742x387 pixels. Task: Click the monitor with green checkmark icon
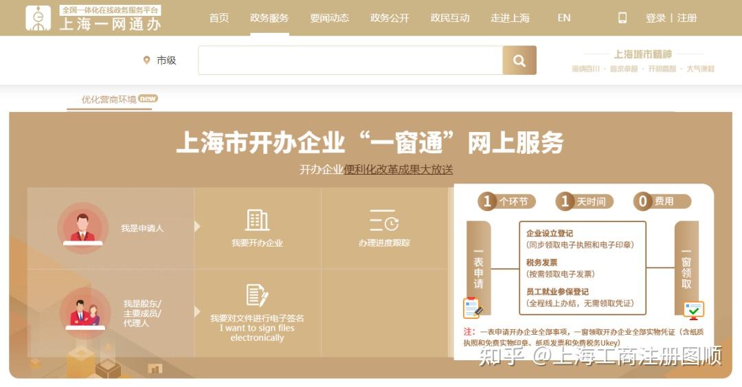[694, 310]
